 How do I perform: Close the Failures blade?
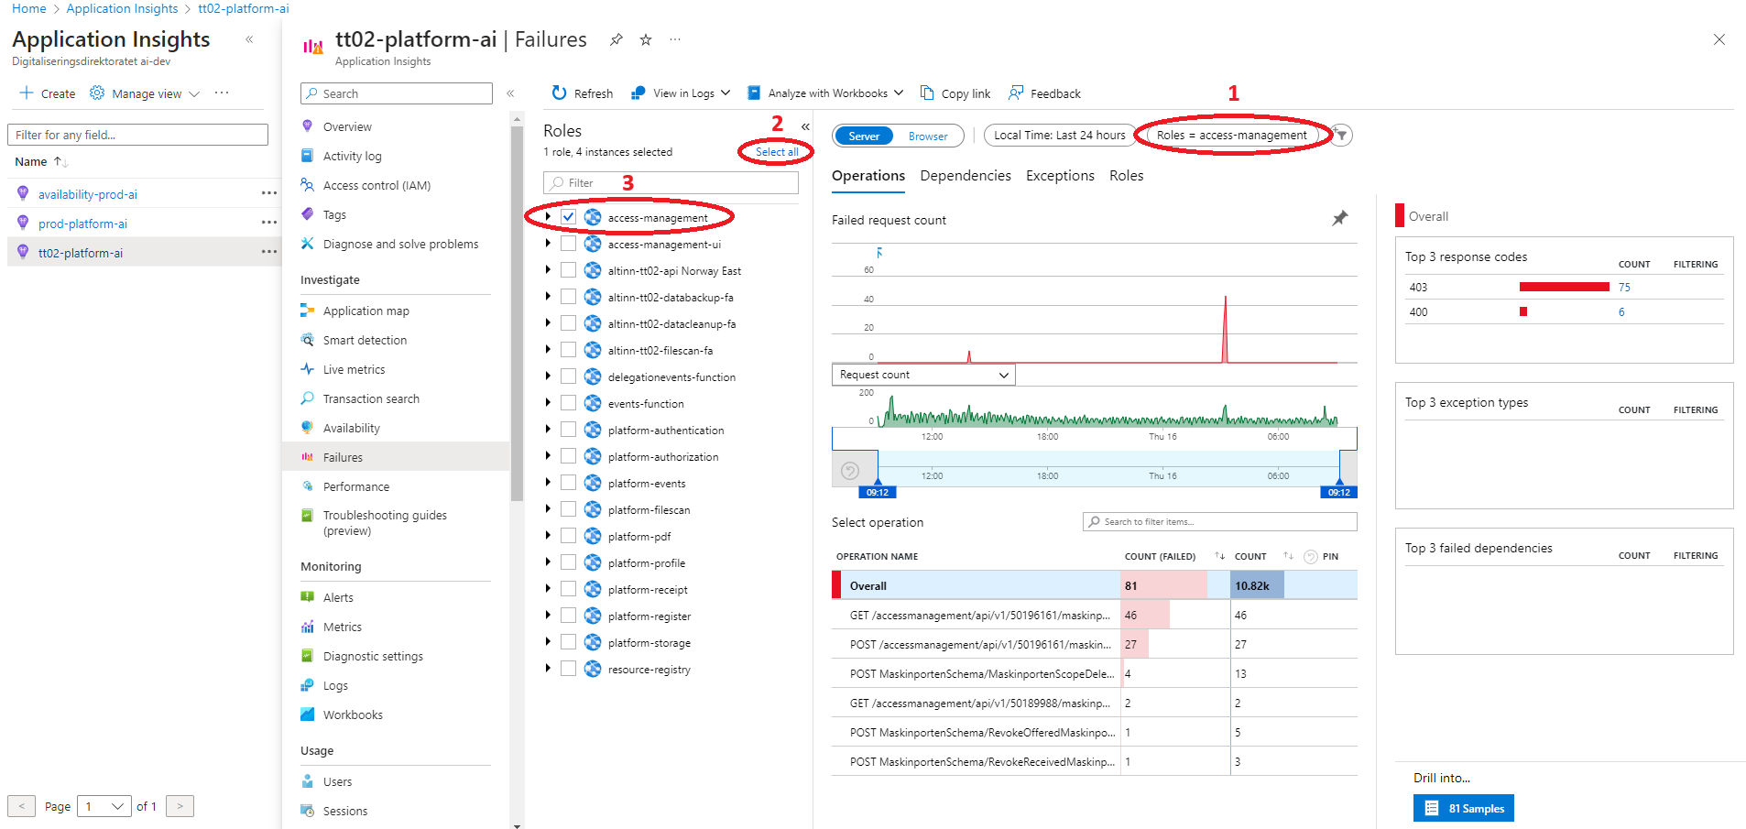coord(1719,39)
